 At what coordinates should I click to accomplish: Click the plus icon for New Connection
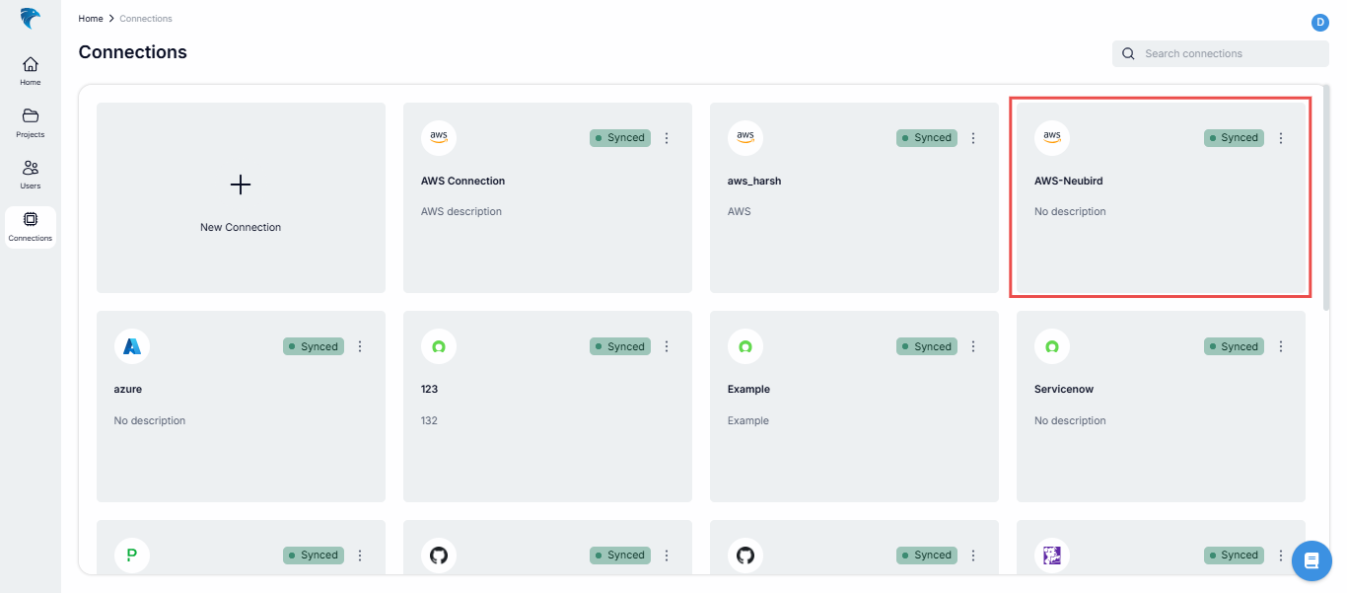[x=241, y=185]
